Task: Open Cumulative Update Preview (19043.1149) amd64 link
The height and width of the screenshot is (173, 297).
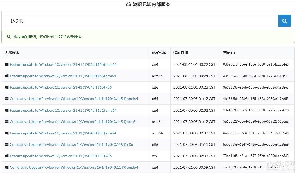Action: (74, 167)
